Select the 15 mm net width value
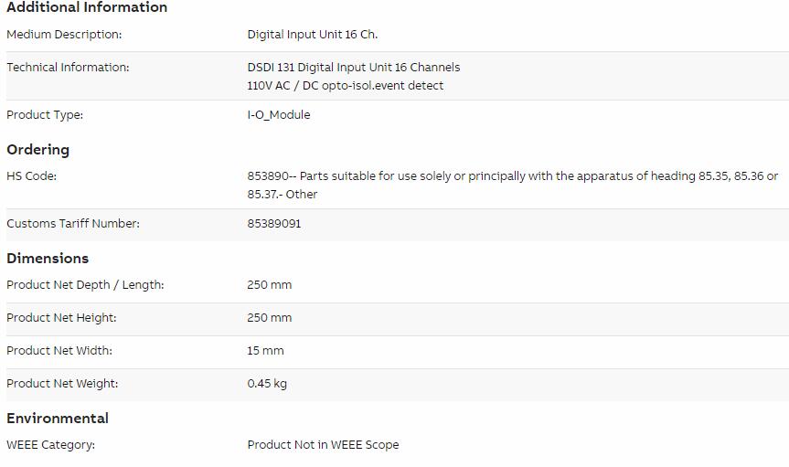 click(265, 351)
